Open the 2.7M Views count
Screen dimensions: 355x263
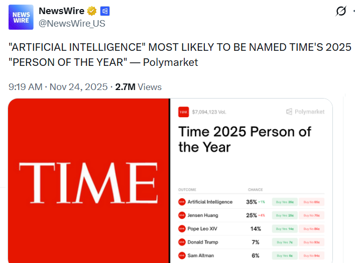[x=139, y=86]
